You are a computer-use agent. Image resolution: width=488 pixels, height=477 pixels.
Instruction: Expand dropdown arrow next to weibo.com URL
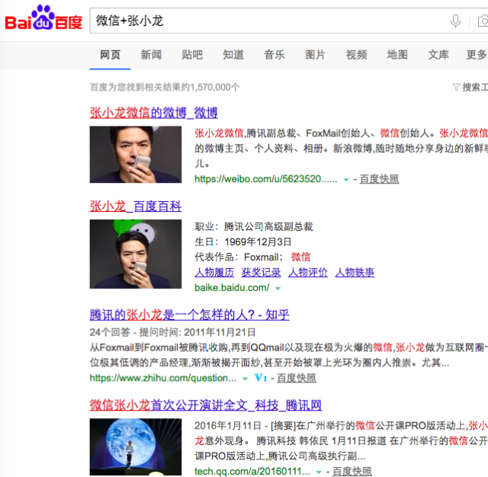[345, 179]
